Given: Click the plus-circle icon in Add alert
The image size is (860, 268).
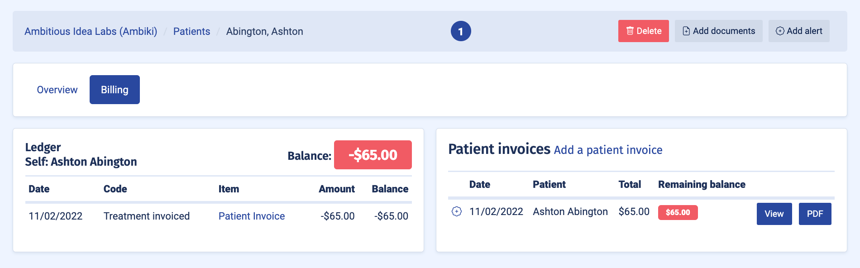Looking at the screenshot, I should click(780, 31).
